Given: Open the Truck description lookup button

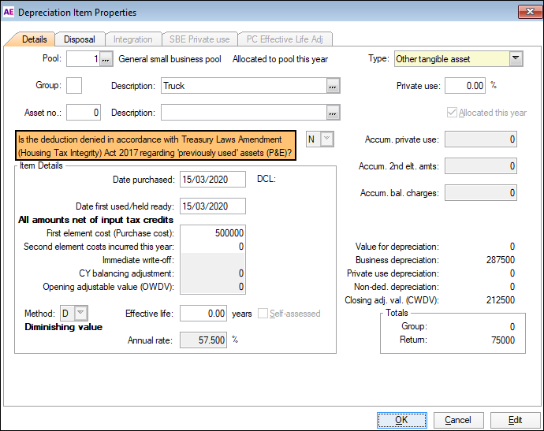Looking at the screenshot, I should [333, 85].
